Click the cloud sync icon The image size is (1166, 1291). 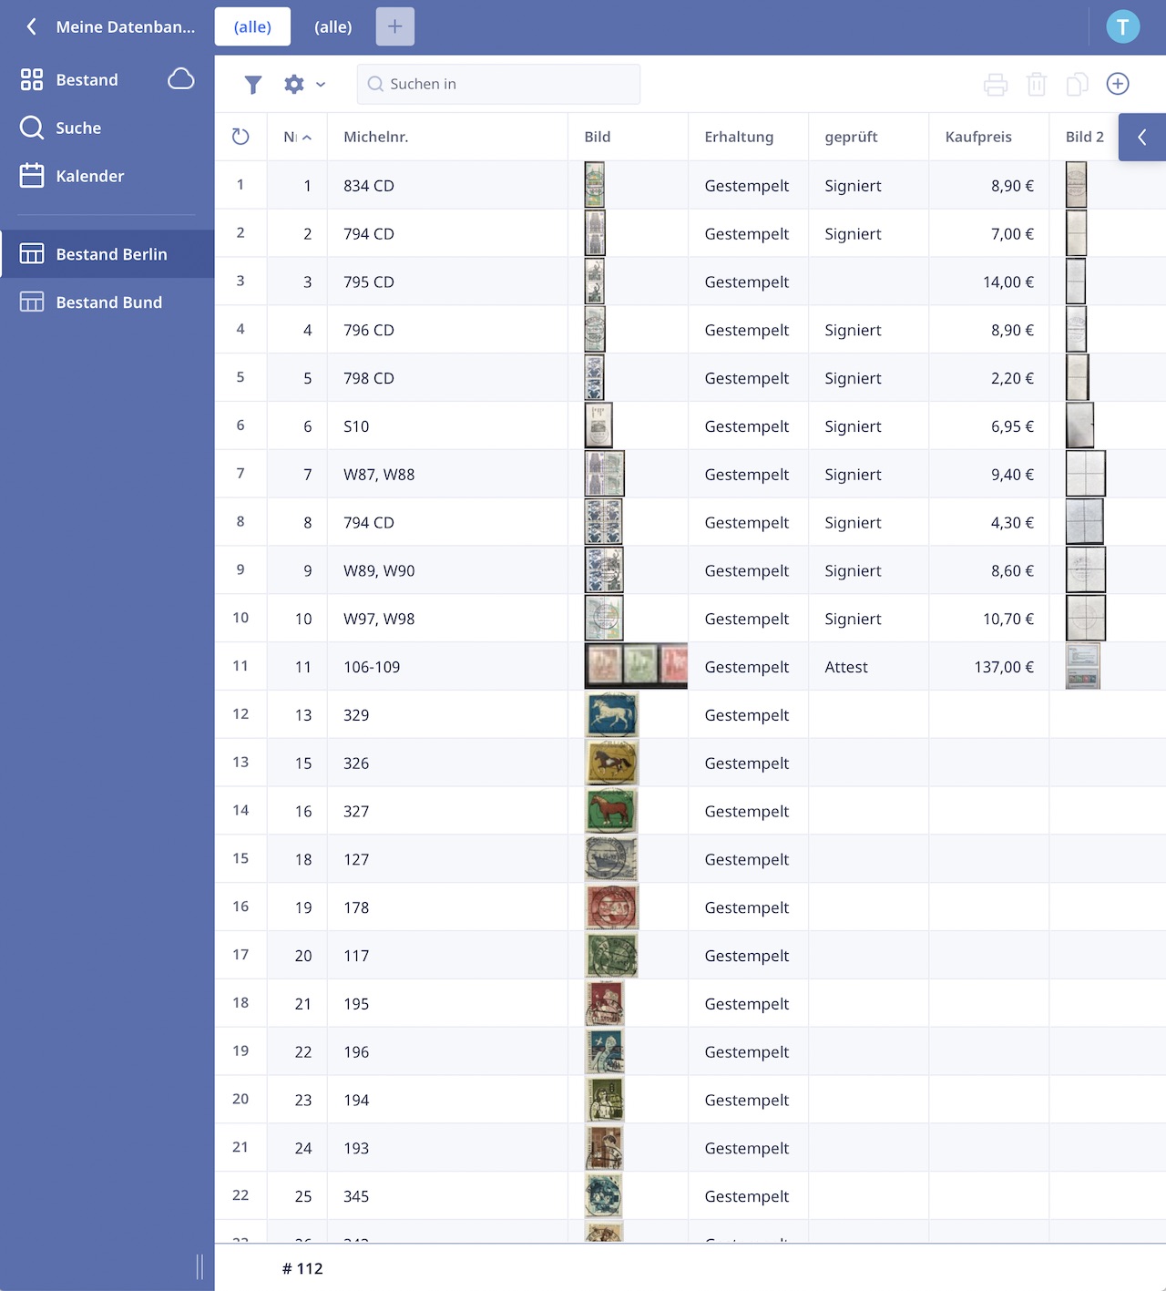181,79
